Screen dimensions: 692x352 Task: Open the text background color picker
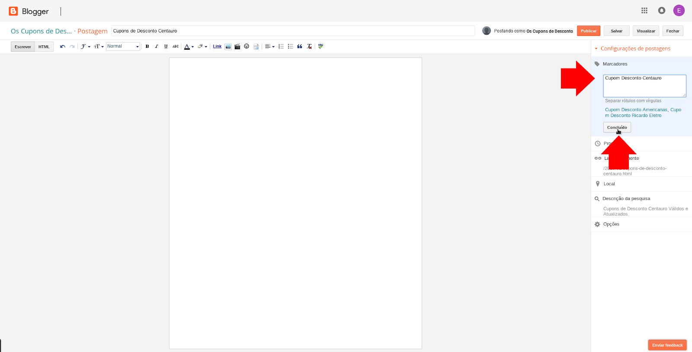pos(202,47)
